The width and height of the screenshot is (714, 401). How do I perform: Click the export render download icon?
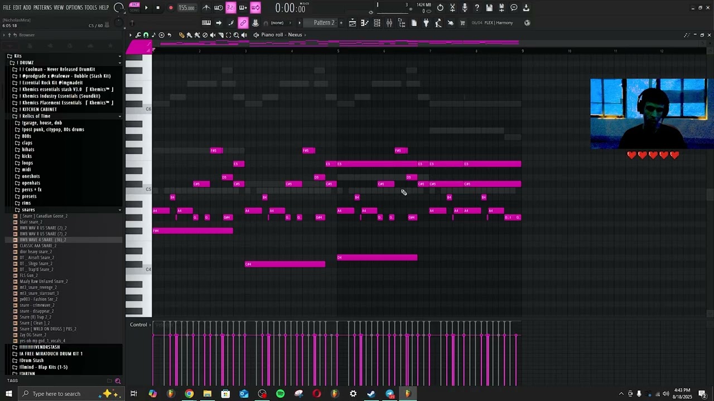pos(526,8)
